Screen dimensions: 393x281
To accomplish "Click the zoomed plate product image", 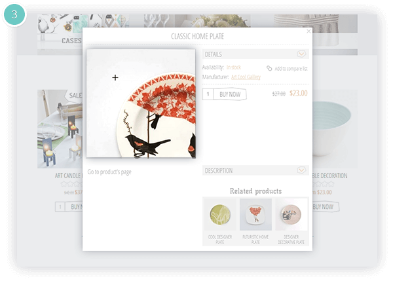I will (141, 103).
